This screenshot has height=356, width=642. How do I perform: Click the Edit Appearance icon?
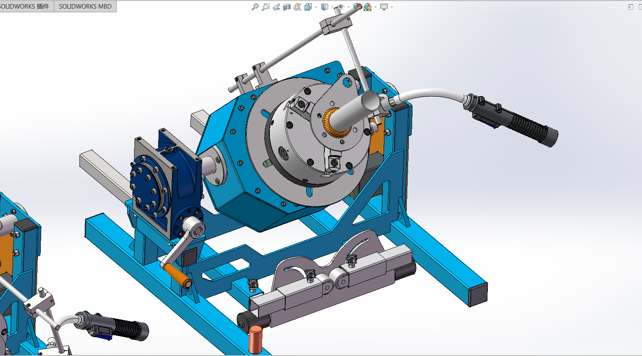point(357,7)
